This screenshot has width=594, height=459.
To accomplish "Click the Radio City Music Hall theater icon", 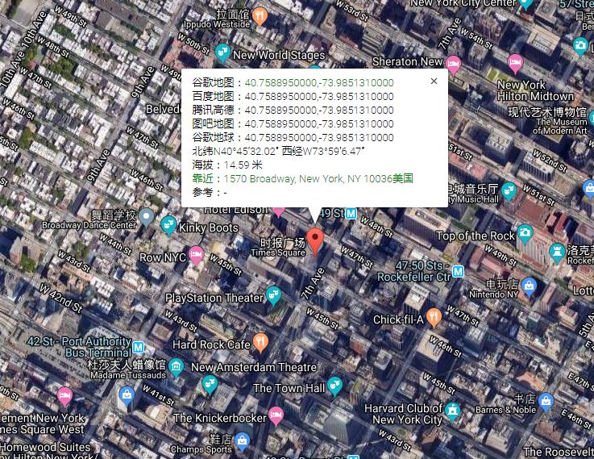I will point(509,192).
